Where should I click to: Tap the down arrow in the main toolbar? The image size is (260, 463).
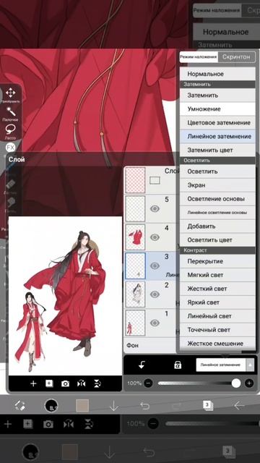114,406
